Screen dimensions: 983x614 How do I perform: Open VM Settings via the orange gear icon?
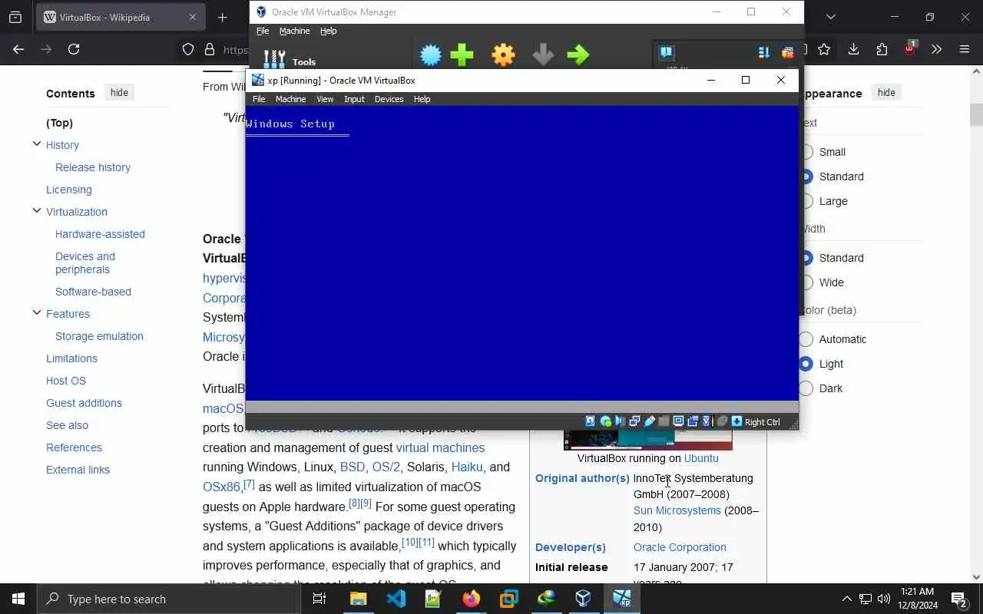(503, 54)
